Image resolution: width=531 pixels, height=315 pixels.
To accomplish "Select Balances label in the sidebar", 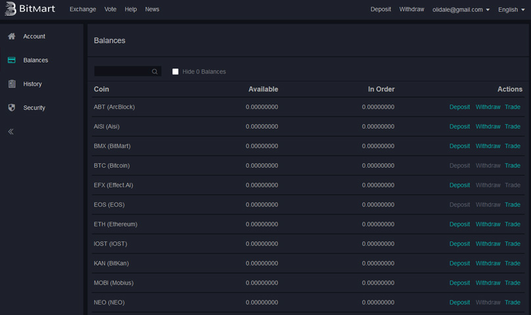I will [x=35, y=60].
